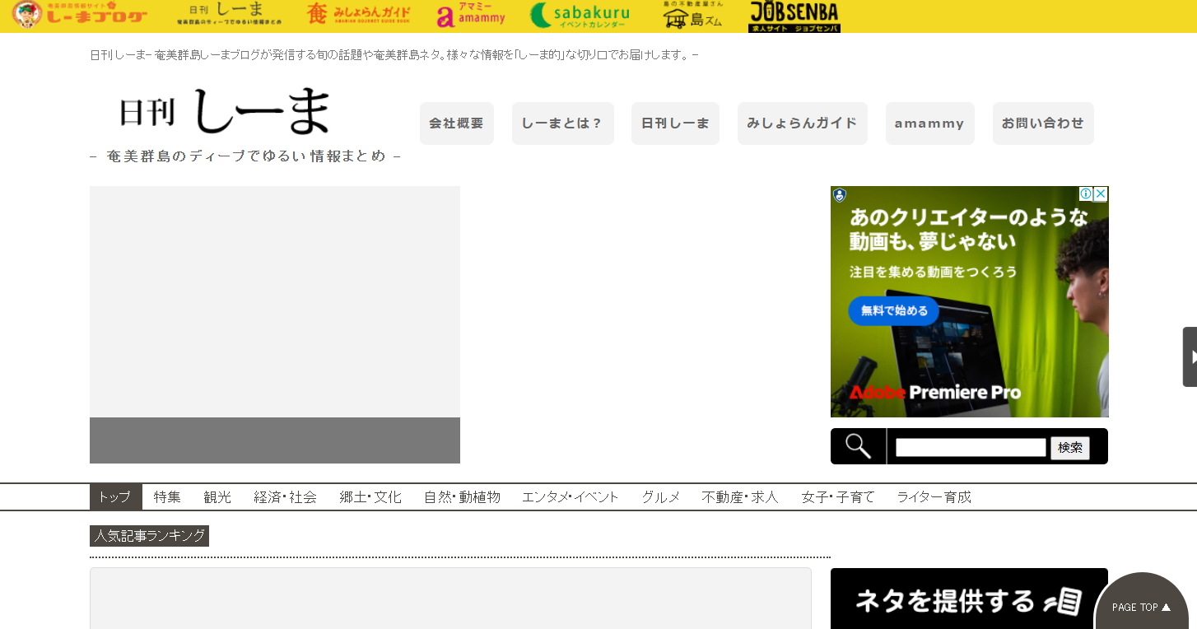Open the sabakuru event calendar logo
The height and width of the screenshot is (629, 1197).
(x=580, y=15)
